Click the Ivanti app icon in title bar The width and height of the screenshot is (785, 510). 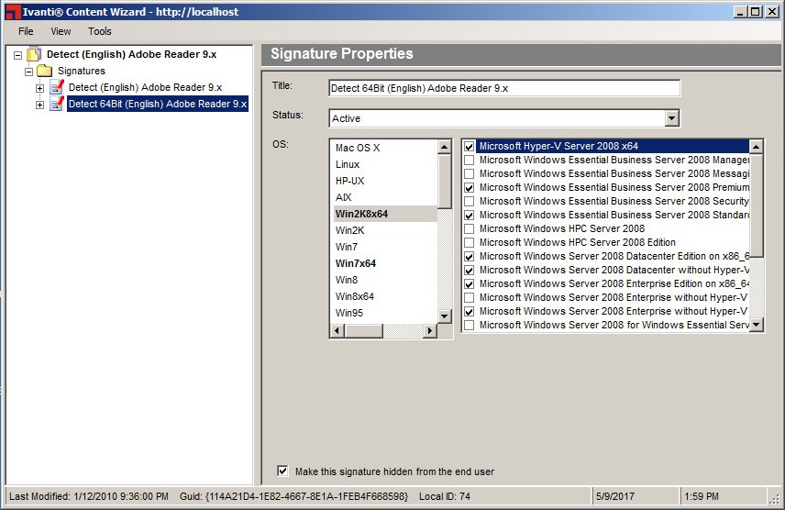[13, 12]
